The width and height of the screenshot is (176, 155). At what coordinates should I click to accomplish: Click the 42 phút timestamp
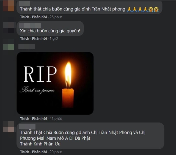(x=56, y=119)
